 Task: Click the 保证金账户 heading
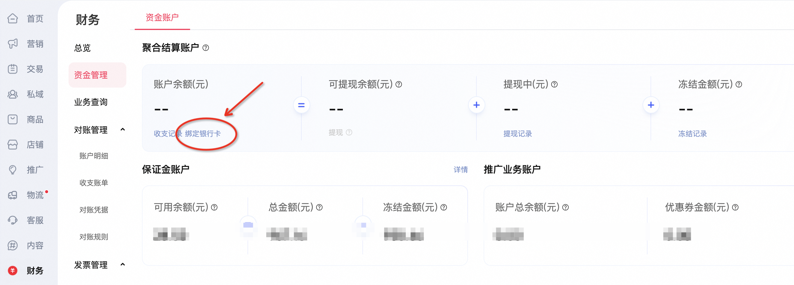(x=166, y=170)
